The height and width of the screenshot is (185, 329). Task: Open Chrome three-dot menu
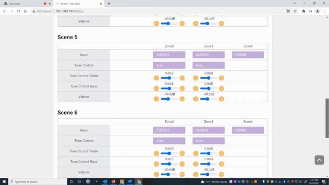324,11
